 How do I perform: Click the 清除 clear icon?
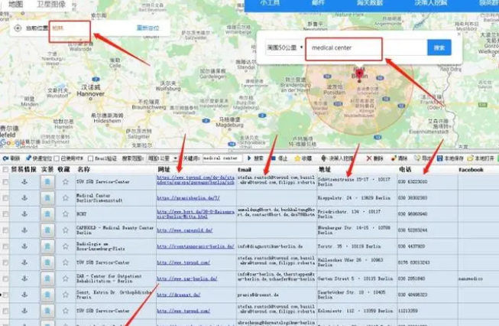click(x=394, y=158)
